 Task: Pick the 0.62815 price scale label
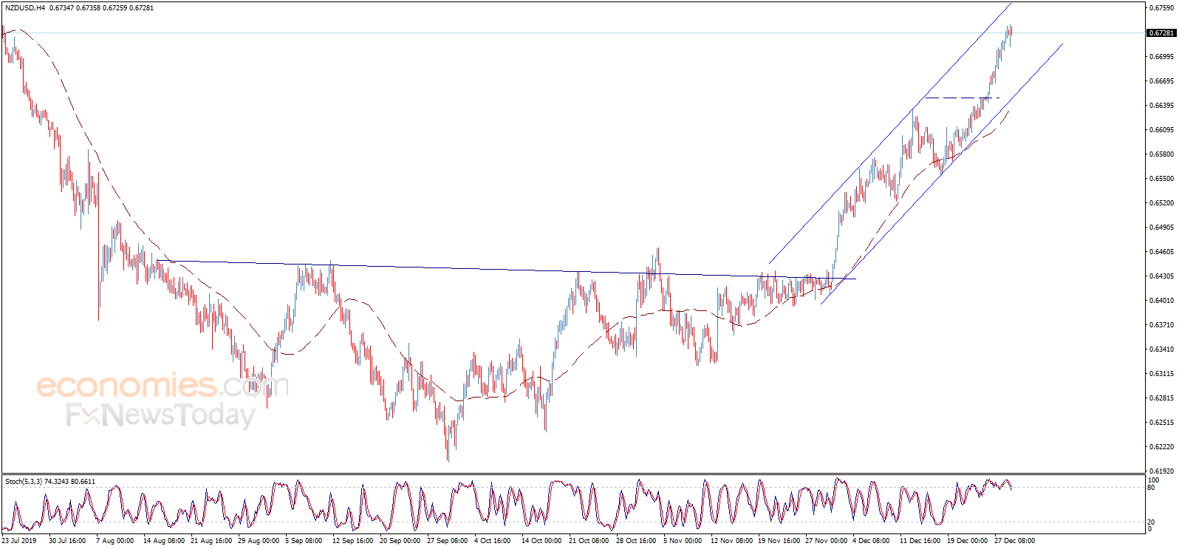click(1162, 398)
